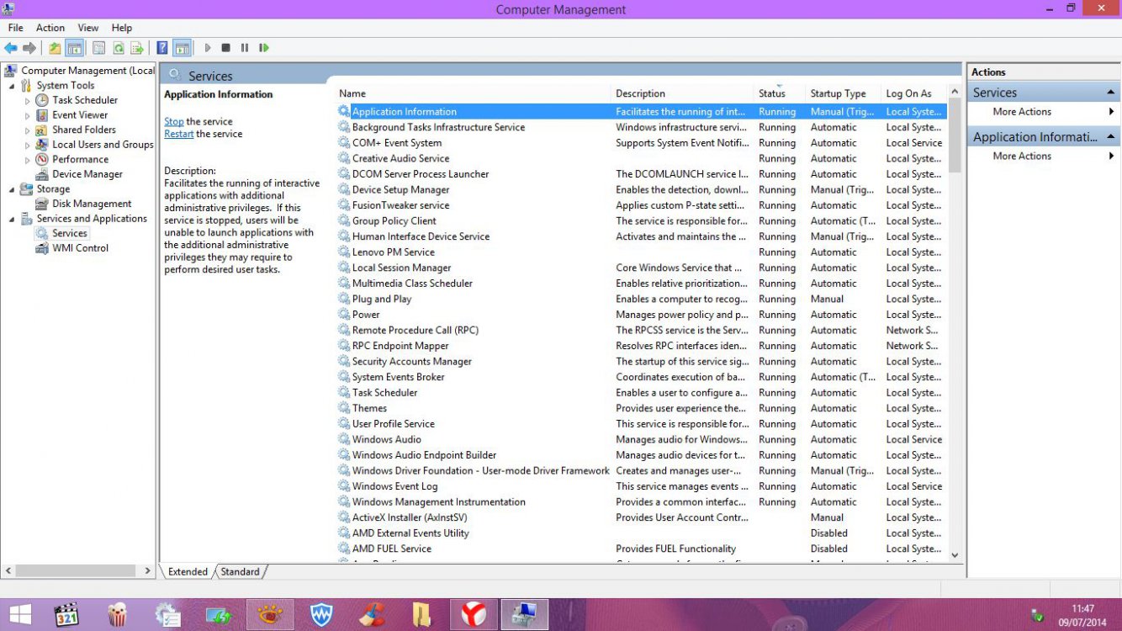Select Services in the console tree

coord(69,233)
